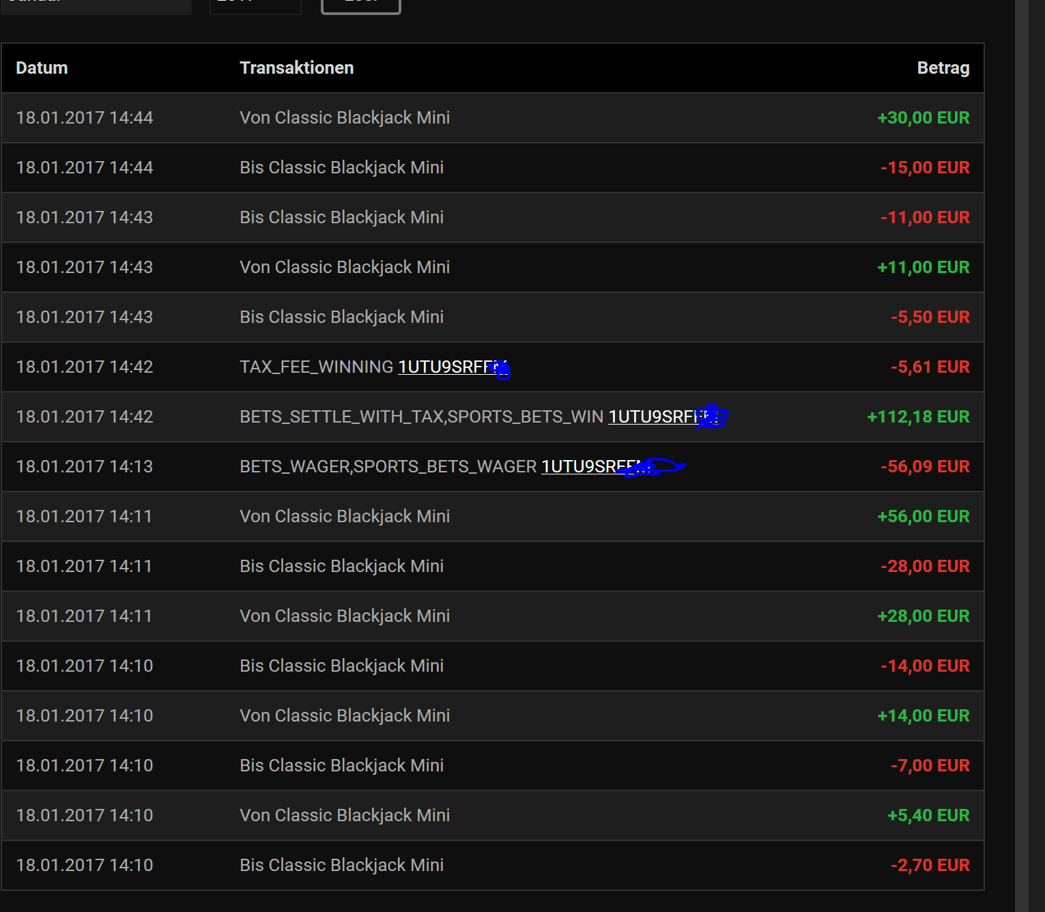Click 'Bis Classic Blackjack Mini' in -14,00 row

(x=341, y=666)
